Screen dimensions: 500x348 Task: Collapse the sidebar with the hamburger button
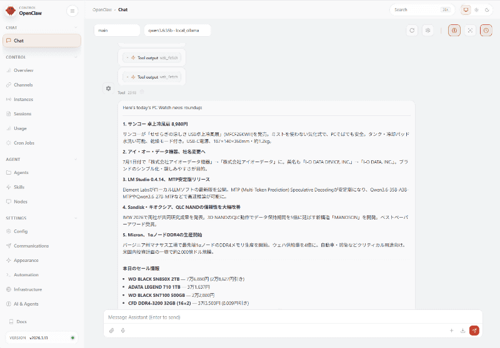[x=72, y=11]
